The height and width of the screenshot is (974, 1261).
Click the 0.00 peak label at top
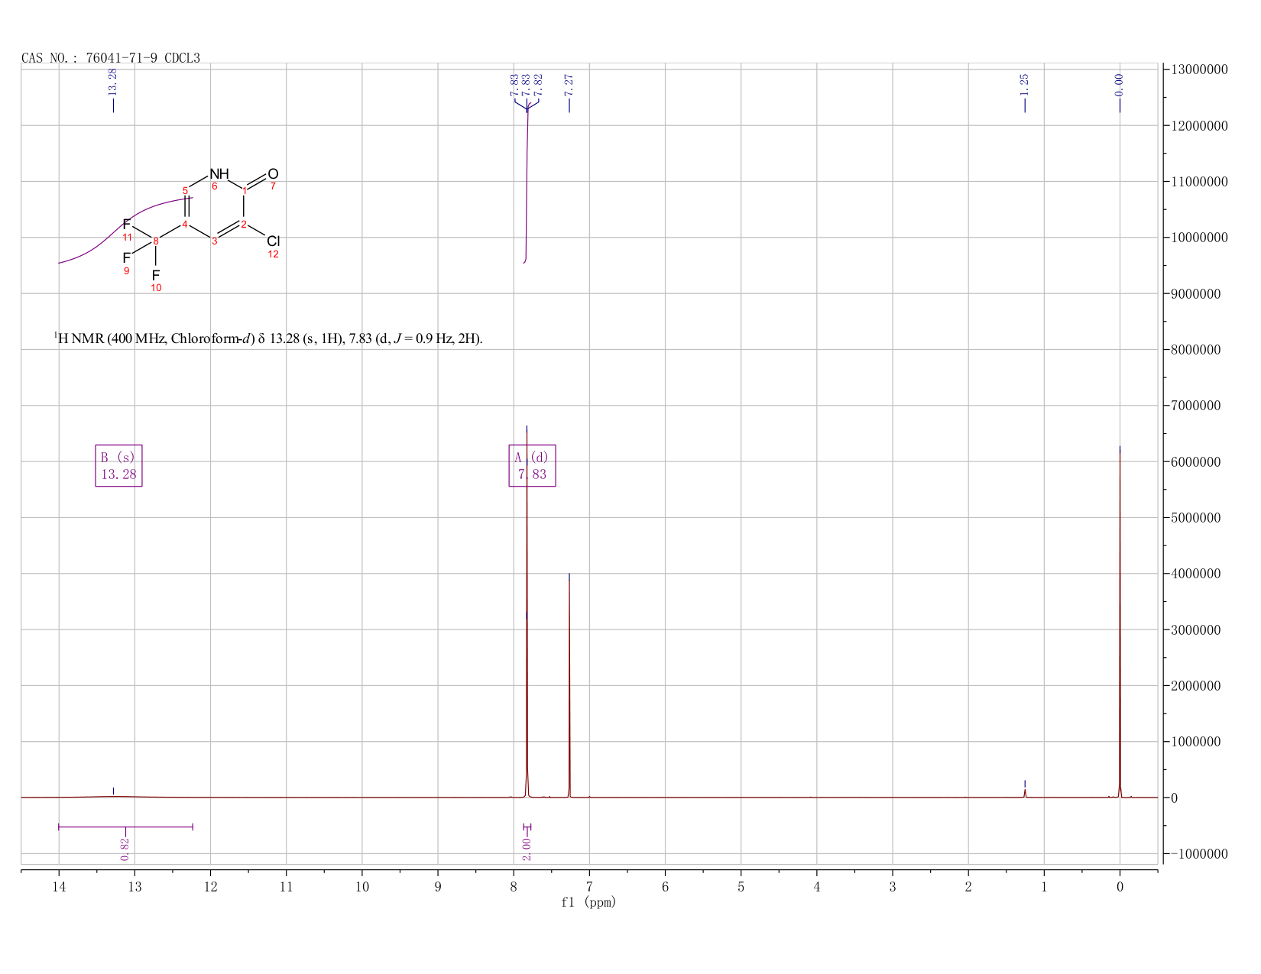pyautogui.click(x=1120, y=86)
